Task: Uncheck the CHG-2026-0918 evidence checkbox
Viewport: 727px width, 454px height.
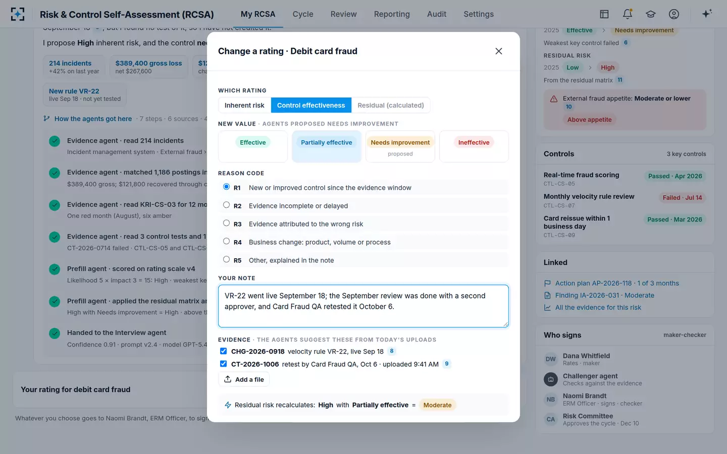Action: (x=223, y=351)
